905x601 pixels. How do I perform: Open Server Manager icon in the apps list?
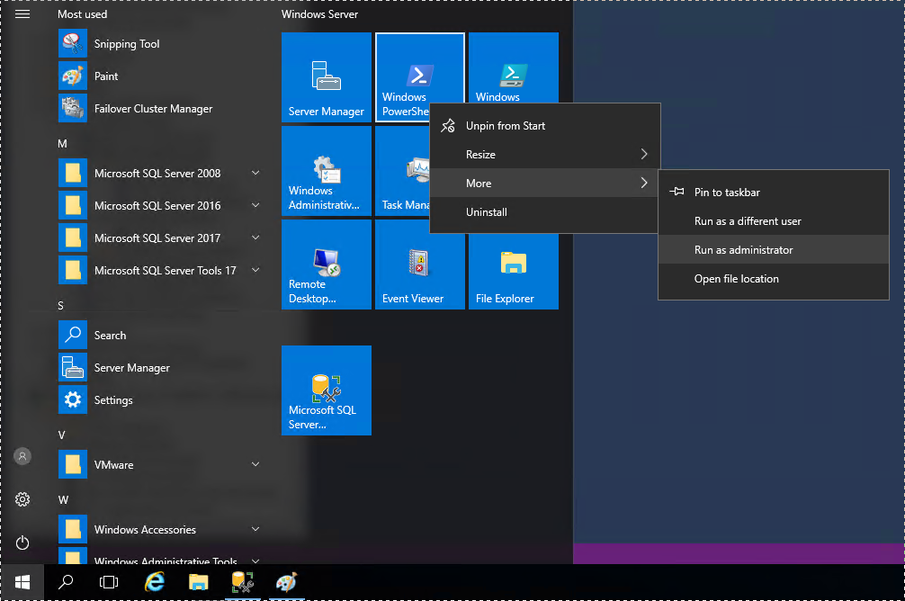pyautogui.click(x=73, y=367)
